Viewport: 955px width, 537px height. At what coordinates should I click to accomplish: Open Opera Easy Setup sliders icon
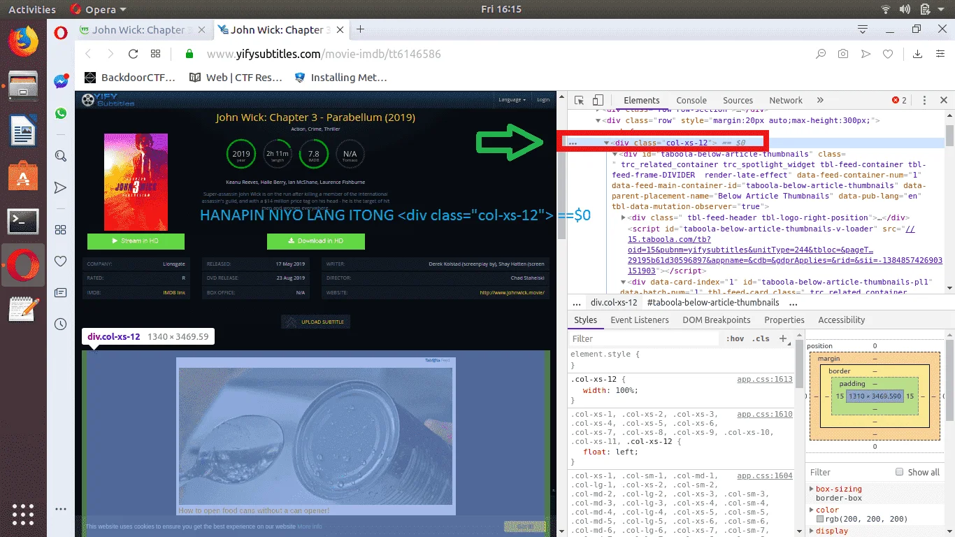click(940, 54)
